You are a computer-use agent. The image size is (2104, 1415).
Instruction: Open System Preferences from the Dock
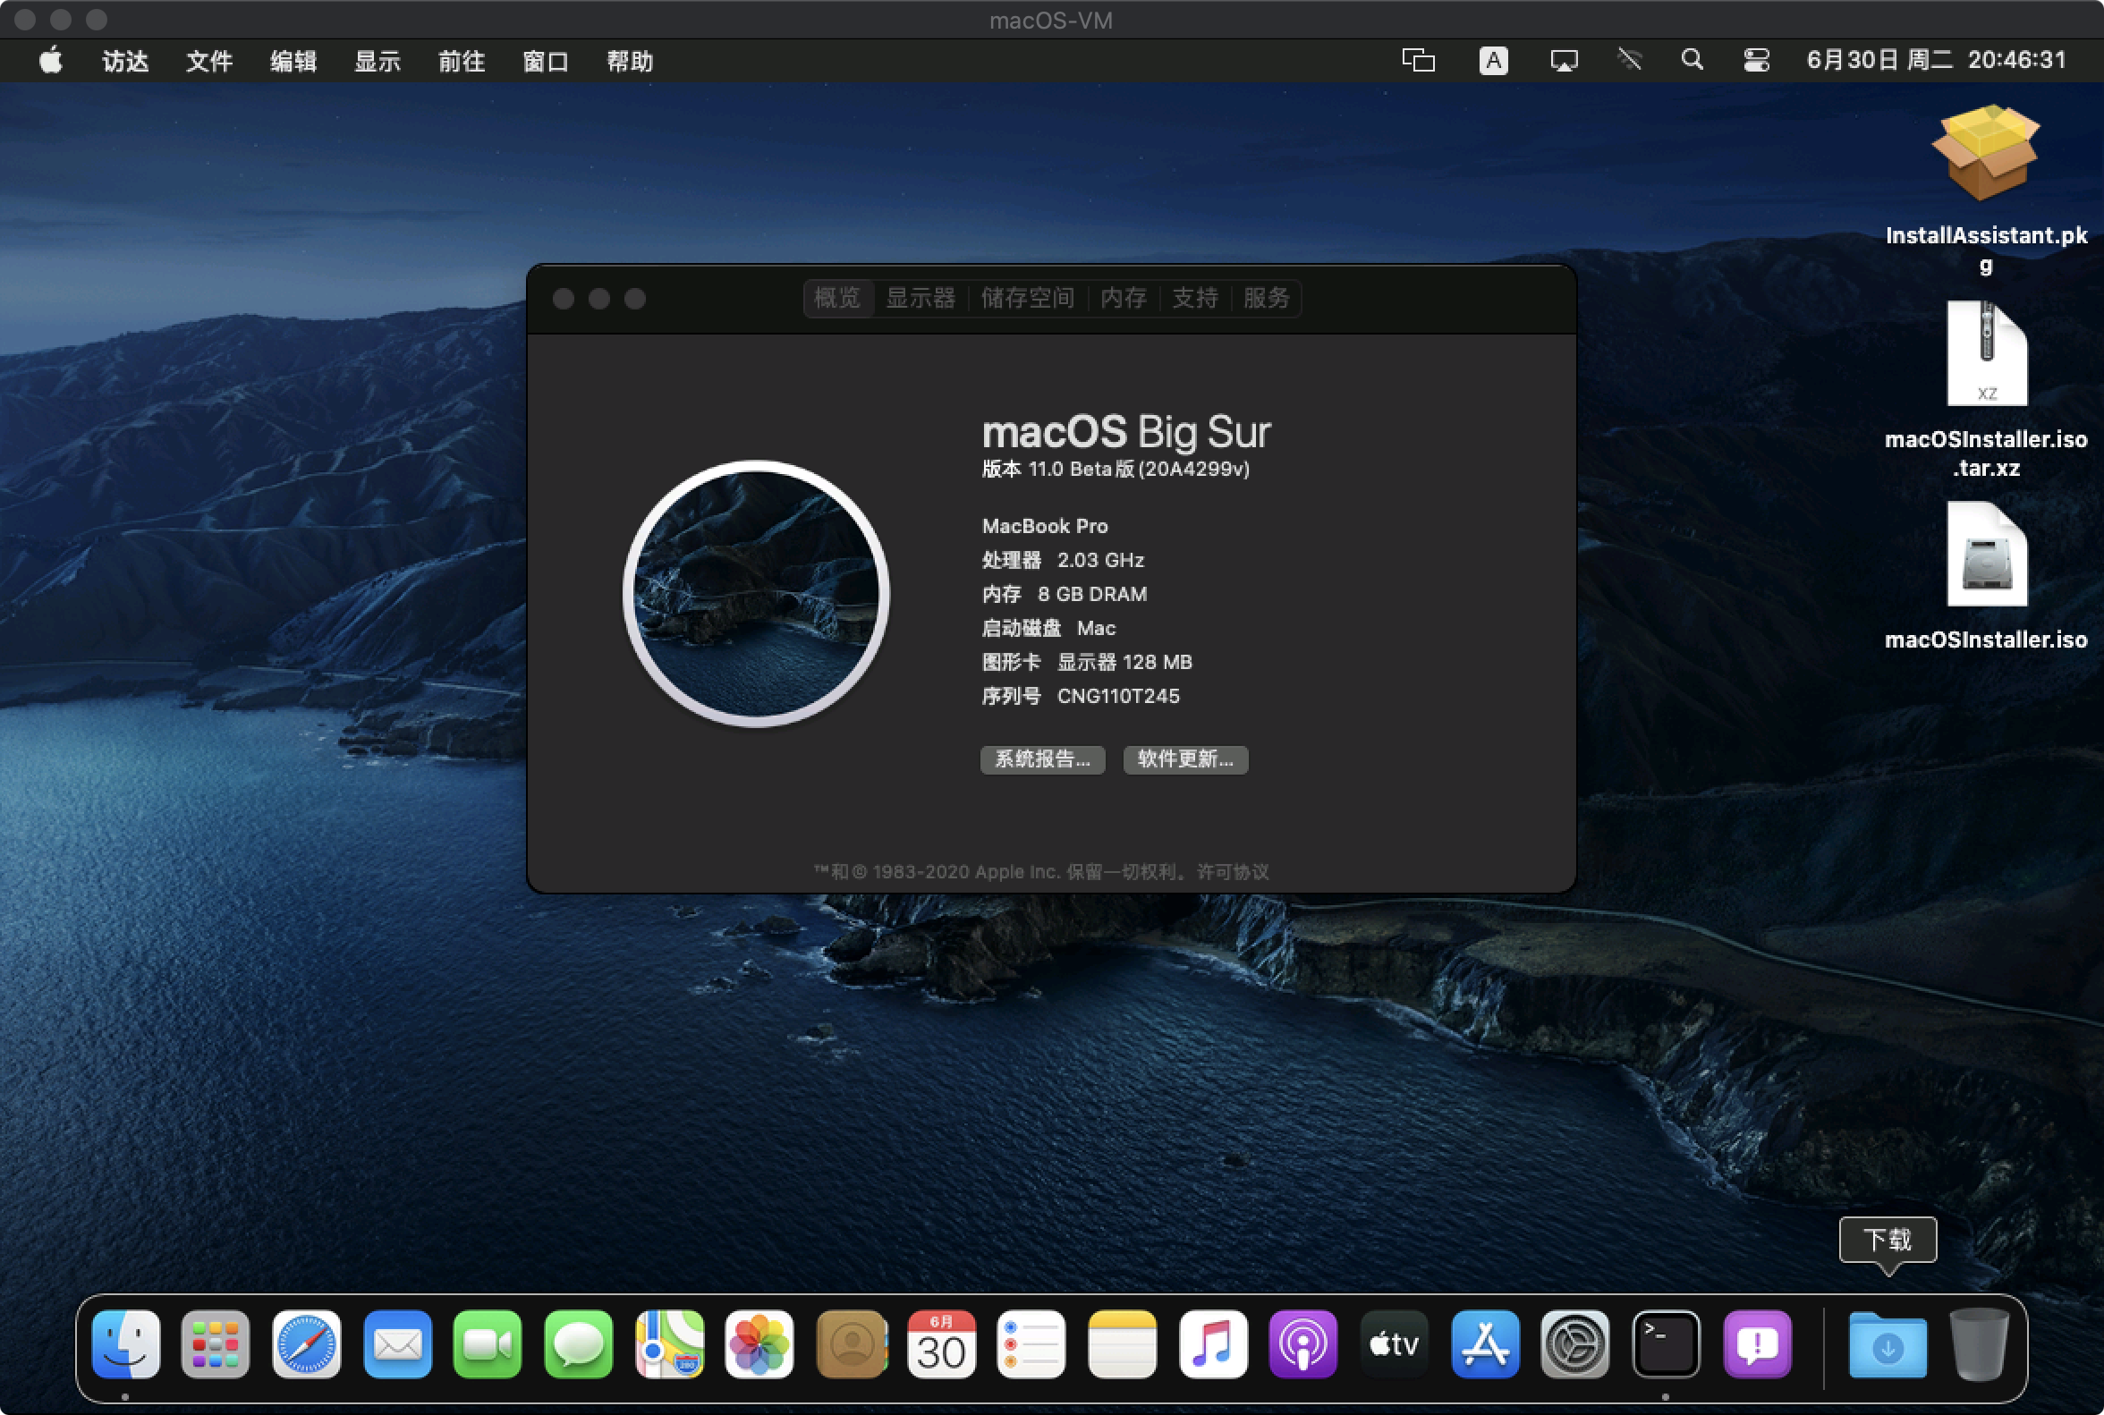coord(1576,1344)
